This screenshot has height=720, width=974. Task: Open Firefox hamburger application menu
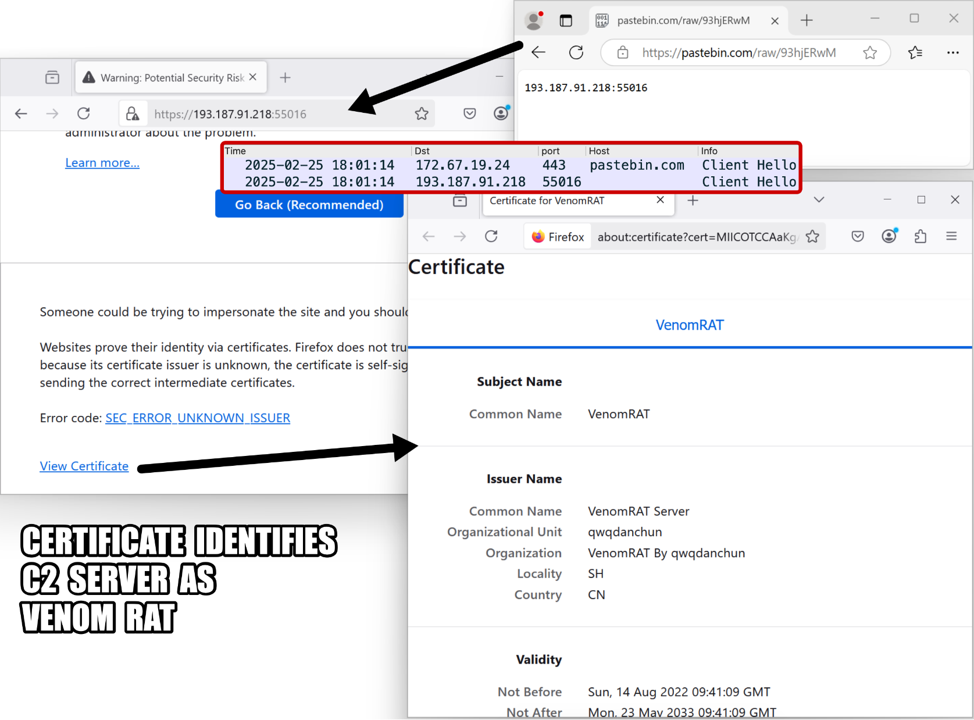pos(951,236)
